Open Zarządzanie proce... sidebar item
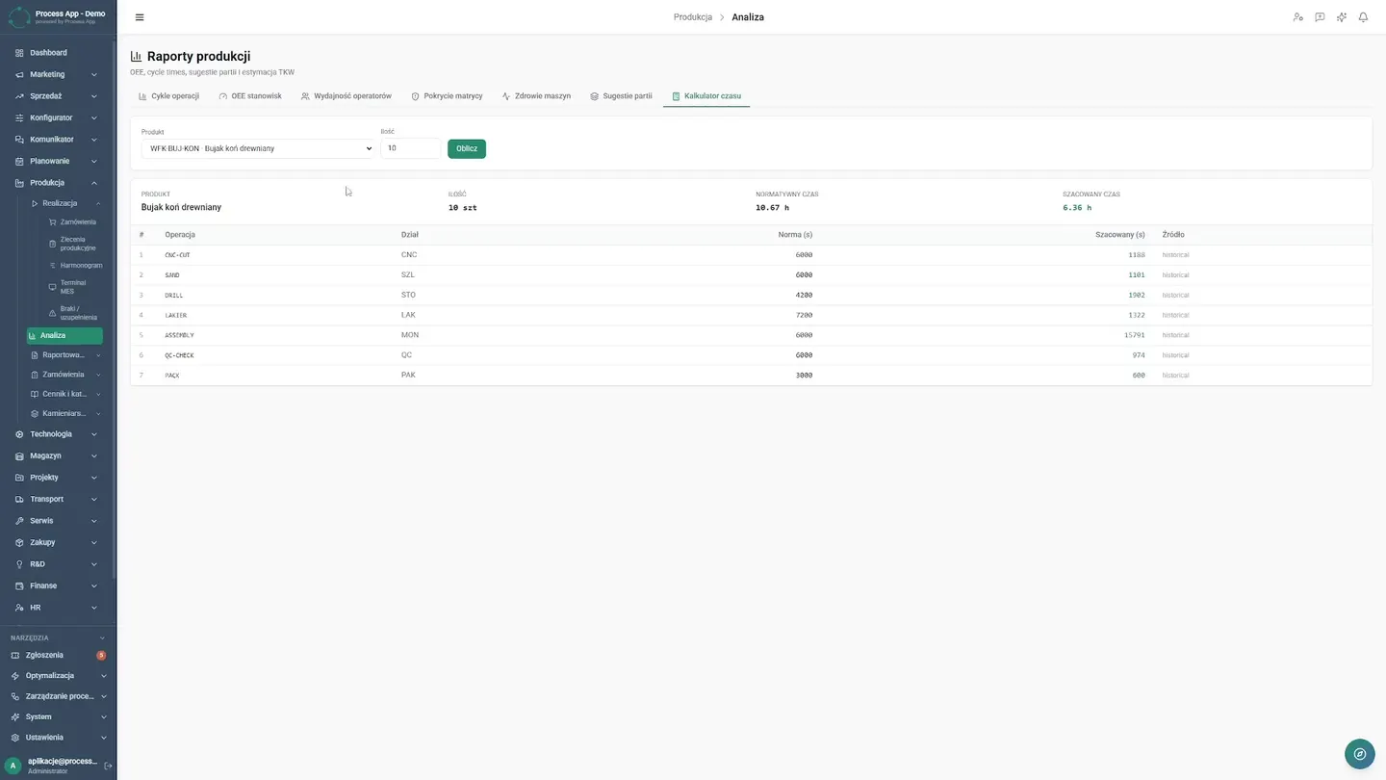Viewport: 1386px width, 780px height. coord(60,696)
